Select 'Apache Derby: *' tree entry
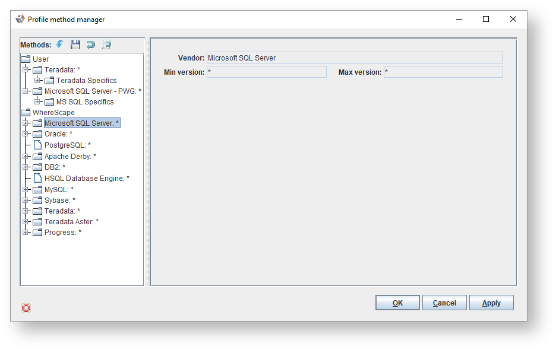The image size is (556, 350). (70, 156)
